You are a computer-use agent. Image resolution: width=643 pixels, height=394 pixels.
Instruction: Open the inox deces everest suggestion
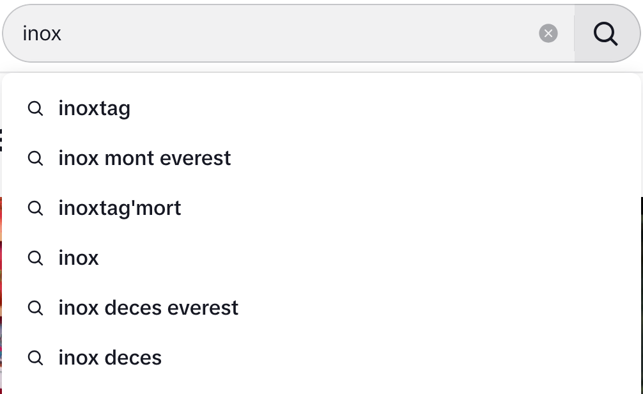[321, 308]
